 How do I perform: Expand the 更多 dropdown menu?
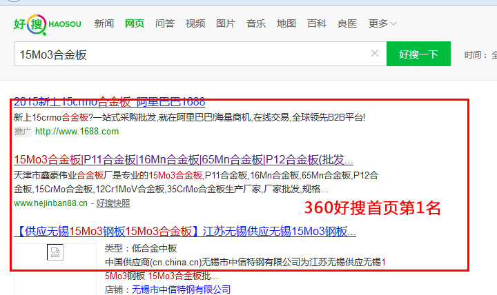382,23
